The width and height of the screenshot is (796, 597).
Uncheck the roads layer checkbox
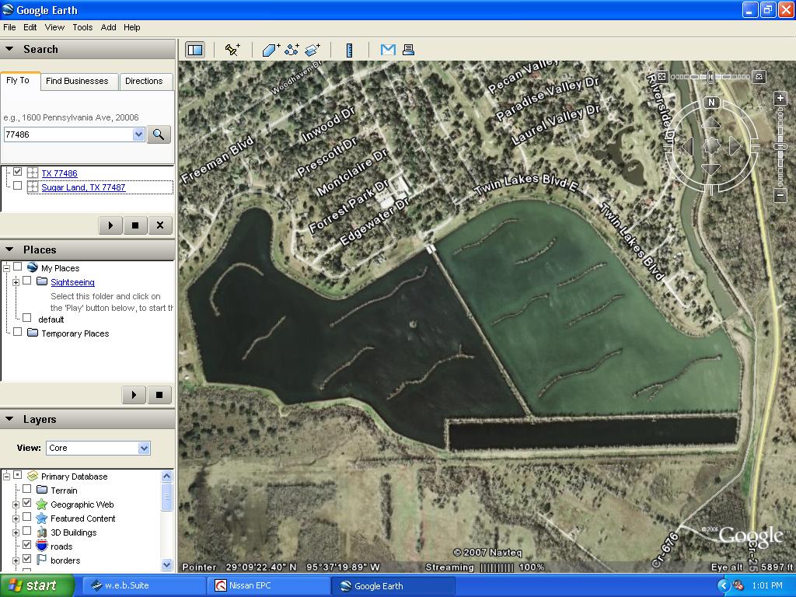pos(27,546)
